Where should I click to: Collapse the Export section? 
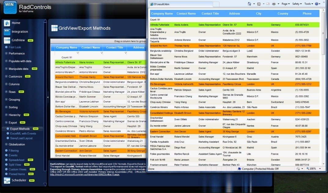coord(6,123)
